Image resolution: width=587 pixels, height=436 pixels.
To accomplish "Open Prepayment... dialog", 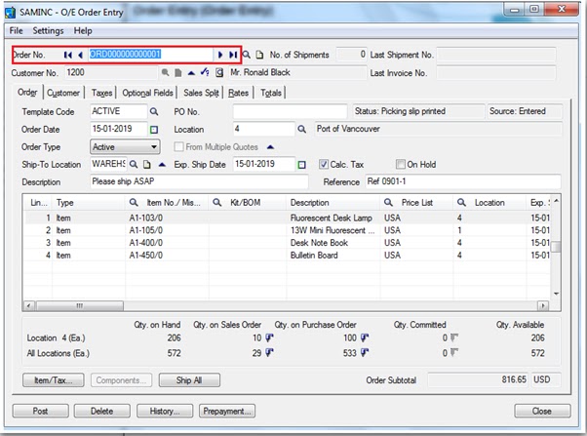I will [227, 411].
